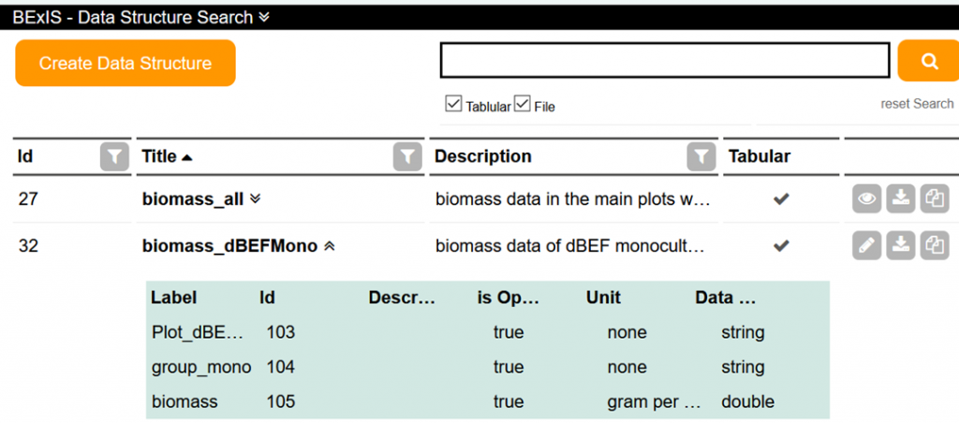Expand the BExIS Data Structure Search header
This screenshot has height=423, width=959.
pyautogui.click(x=263, y=17)
